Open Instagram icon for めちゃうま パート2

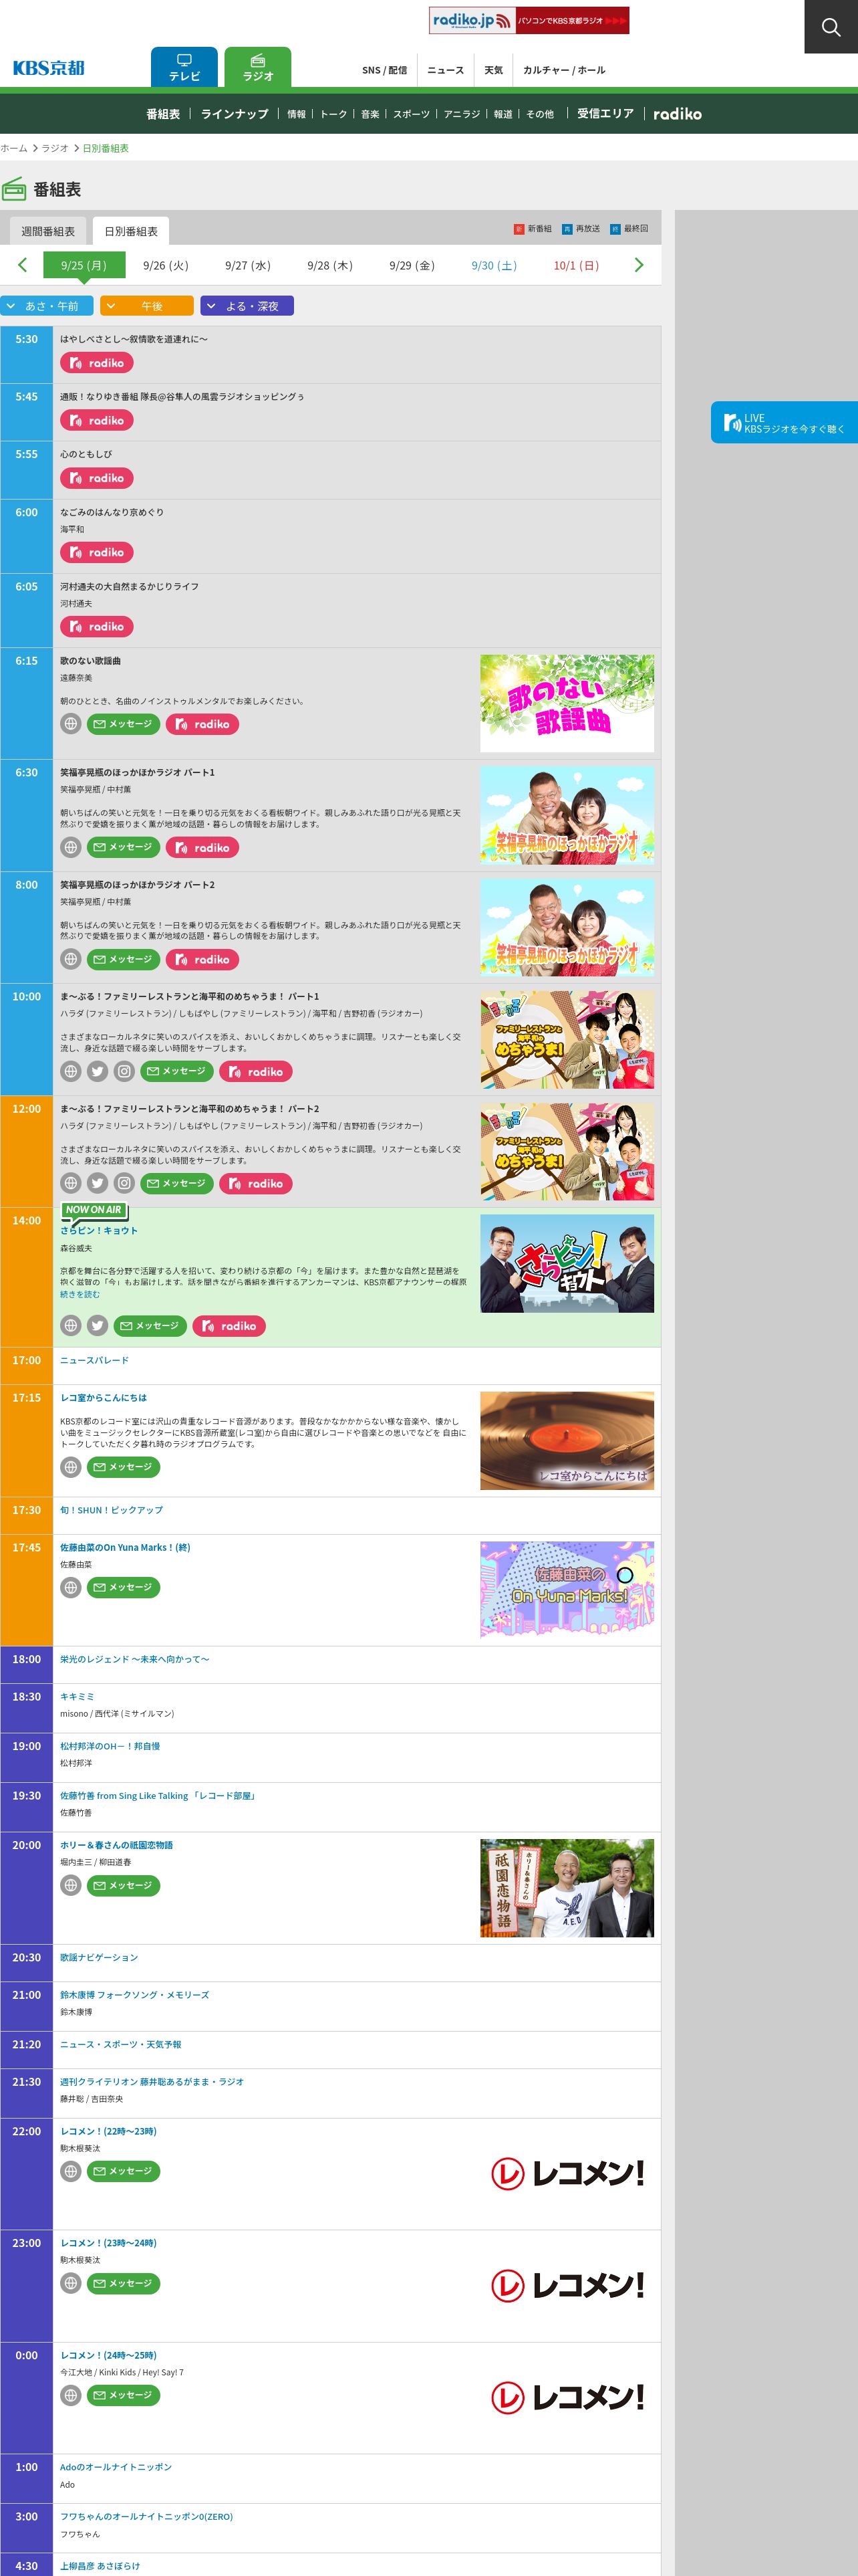click(x=124, y=1183)
